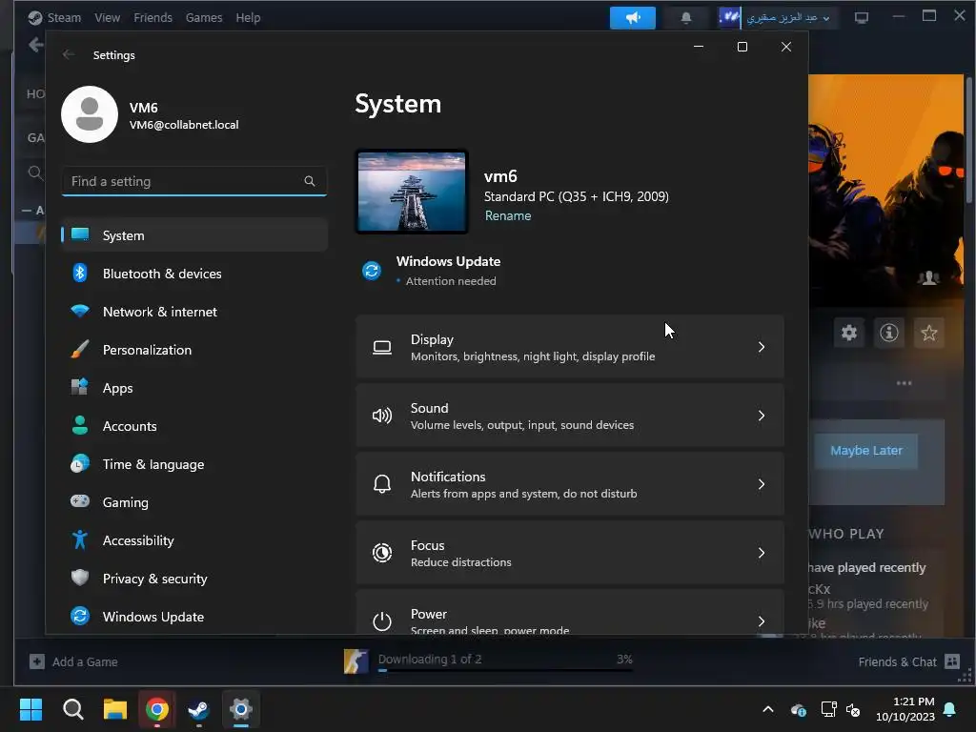This screenshot has width=976, height=732.
Task: Click the game info icon in Steam
Action: tap(889, 333)
